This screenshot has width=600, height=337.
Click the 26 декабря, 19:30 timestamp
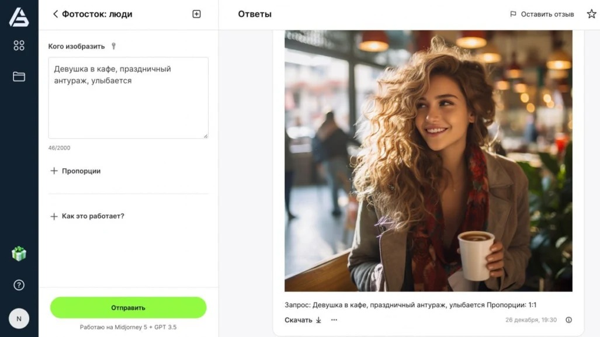pos(530,320)
